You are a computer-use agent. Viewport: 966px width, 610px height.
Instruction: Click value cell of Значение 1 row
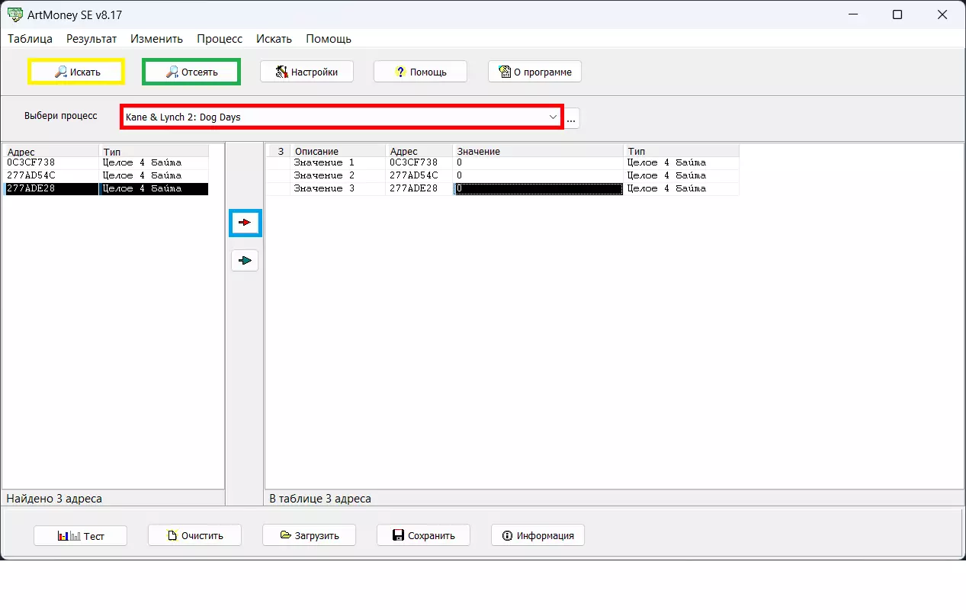(x=538, y=162)
